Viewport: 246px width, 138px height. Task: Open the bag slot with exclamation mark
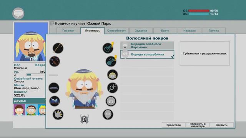tap(111, 61)
